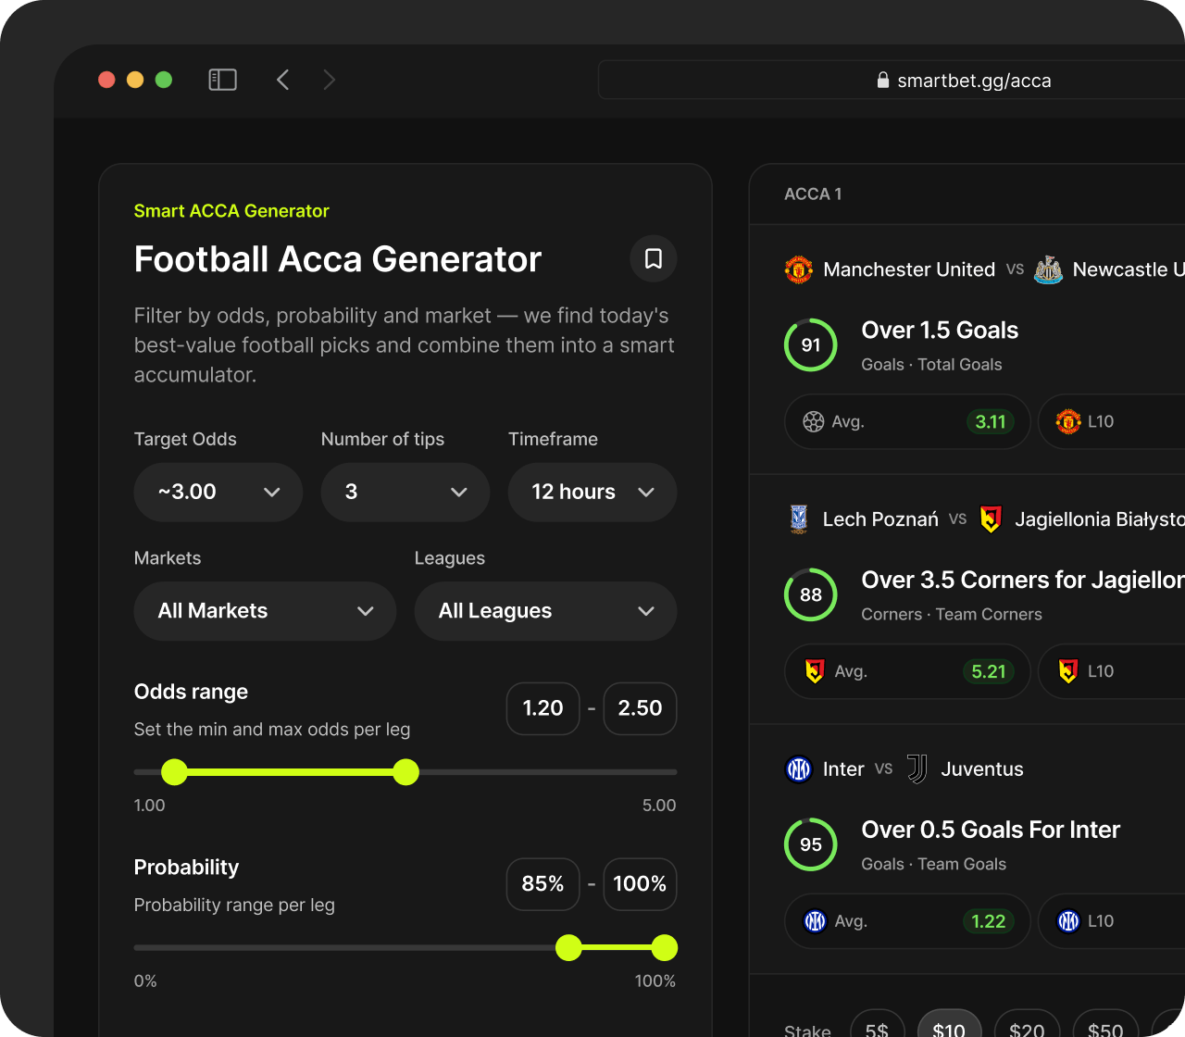Click the minimum odds slider handle

174,772
